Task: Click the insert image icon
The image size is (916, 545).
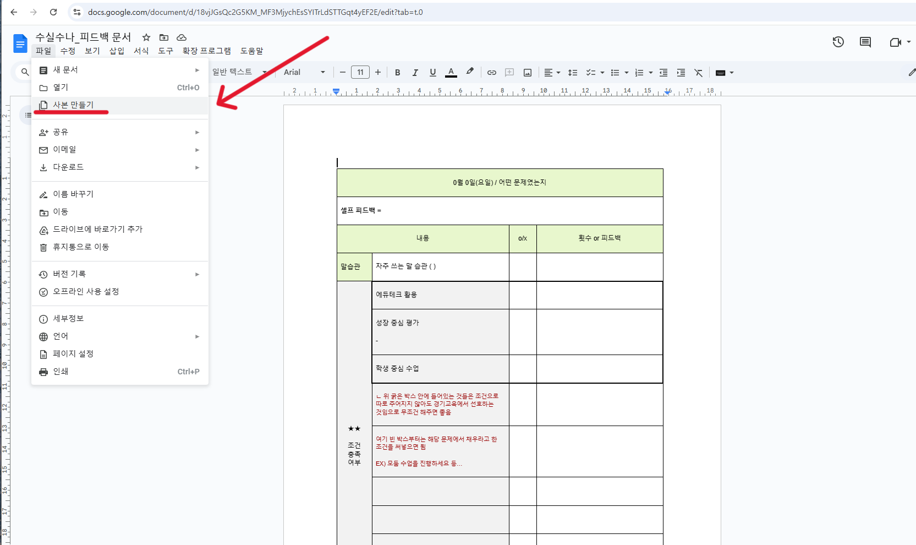Action: tap(528, 73)
